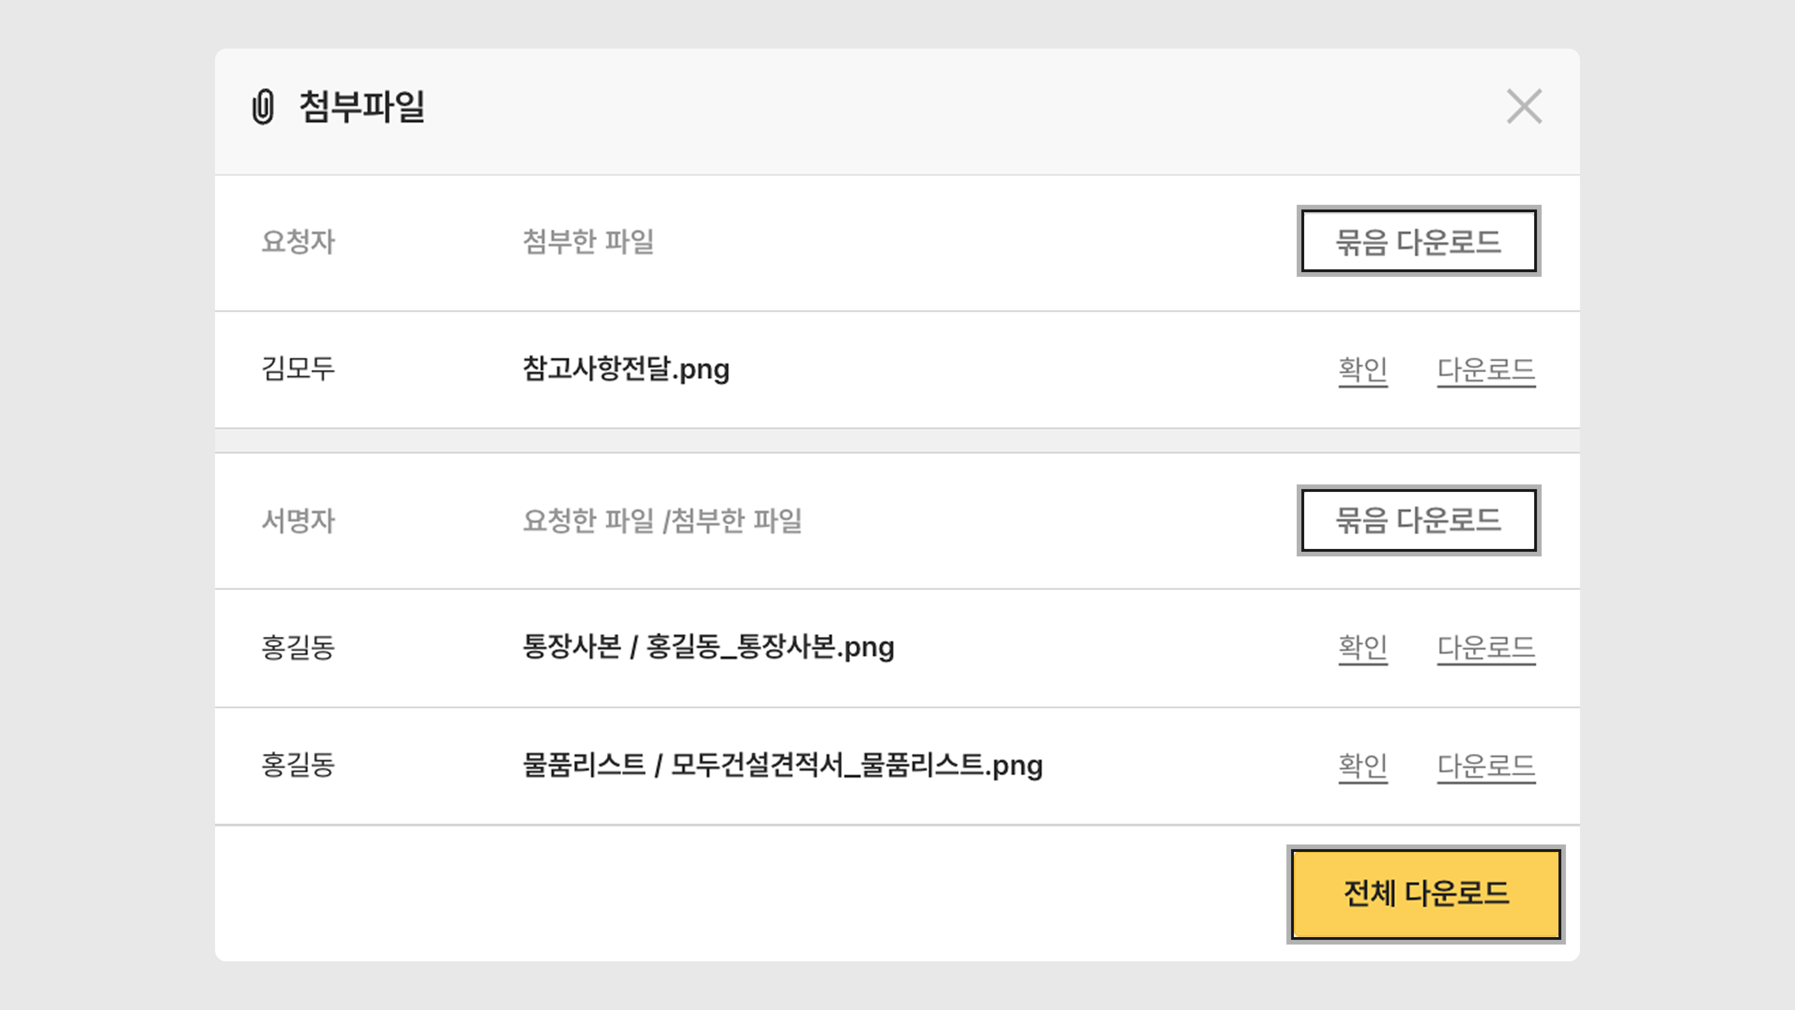Click the paperclip attachment icon

(x=263, y=107)
